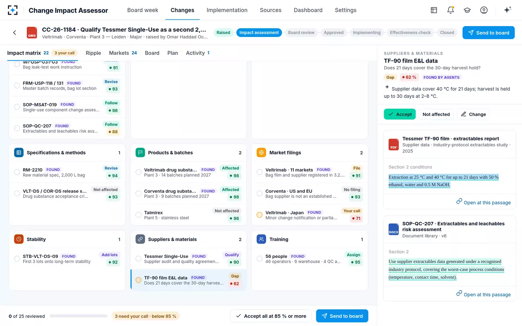The image size is (522, 326).
Task: Click the Board review workflow stage
Action: pos(301,33)
